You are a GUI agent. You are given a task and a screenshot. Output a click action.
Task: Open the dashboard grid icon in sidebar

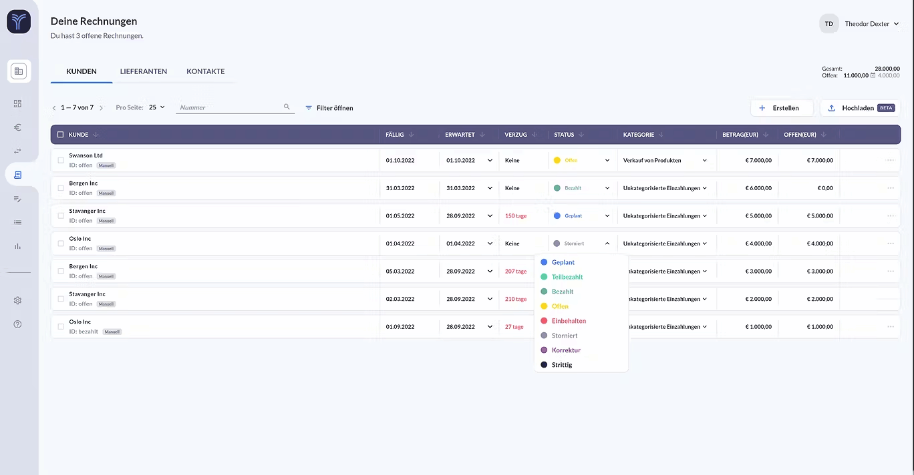coord(18,103)
